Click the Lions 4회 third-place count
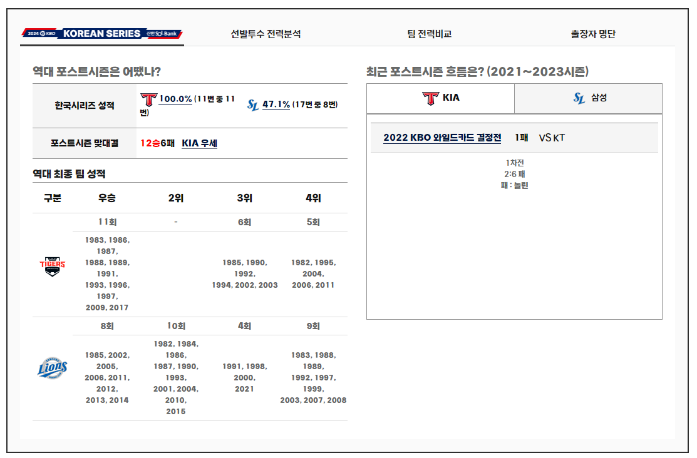This screenshot has height=458, width=697. pos(244,325)
